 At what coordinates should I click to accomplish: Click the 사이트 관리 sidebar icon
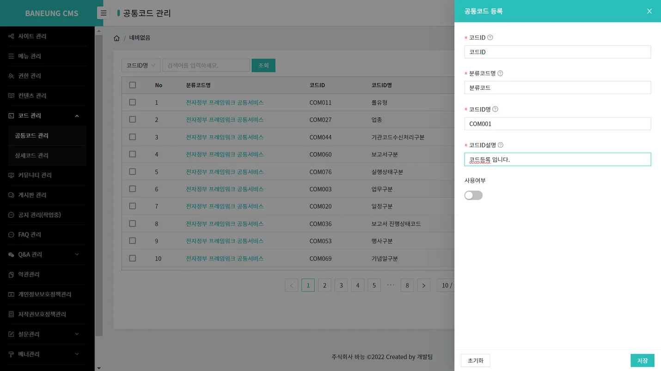point(11,36)
